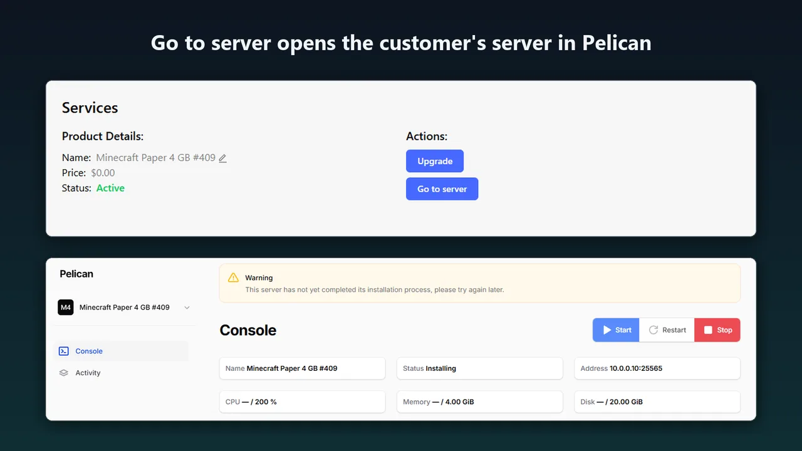This screenshot has width=802, height=451.
Task: Click the Activity layers icon in sidebar
Action: click(x=64, y=373)
